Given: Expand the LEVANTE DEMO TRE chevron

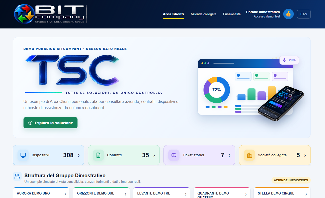Looking at the screenshot, I should tap(186, 194).
